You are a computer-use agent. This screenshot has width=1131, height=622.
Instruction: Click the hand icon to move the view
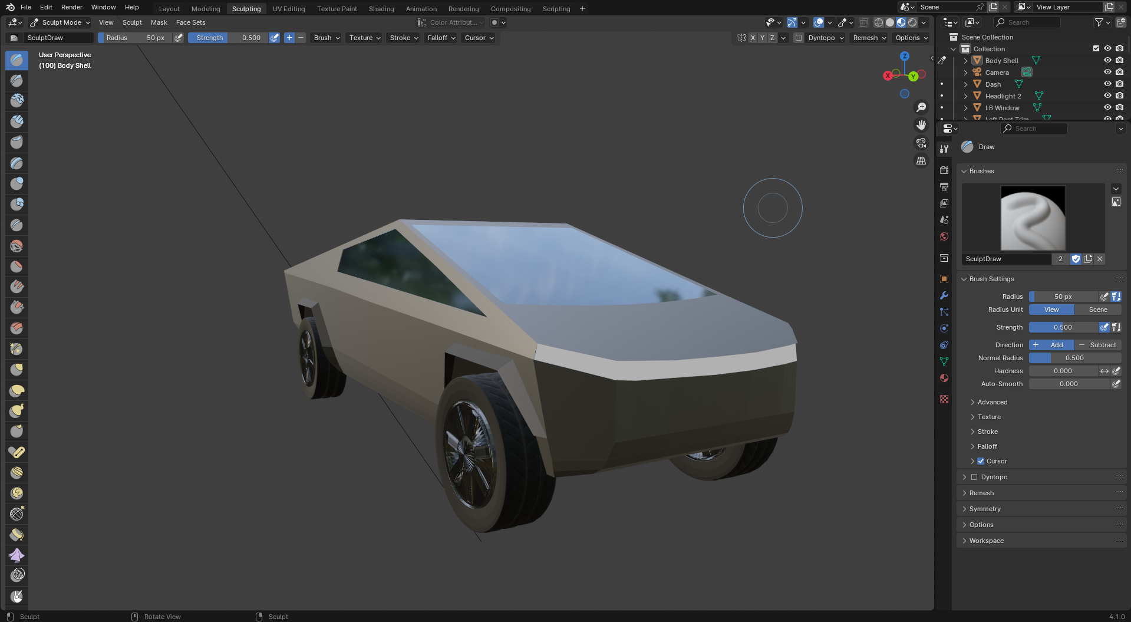(921, 125)
